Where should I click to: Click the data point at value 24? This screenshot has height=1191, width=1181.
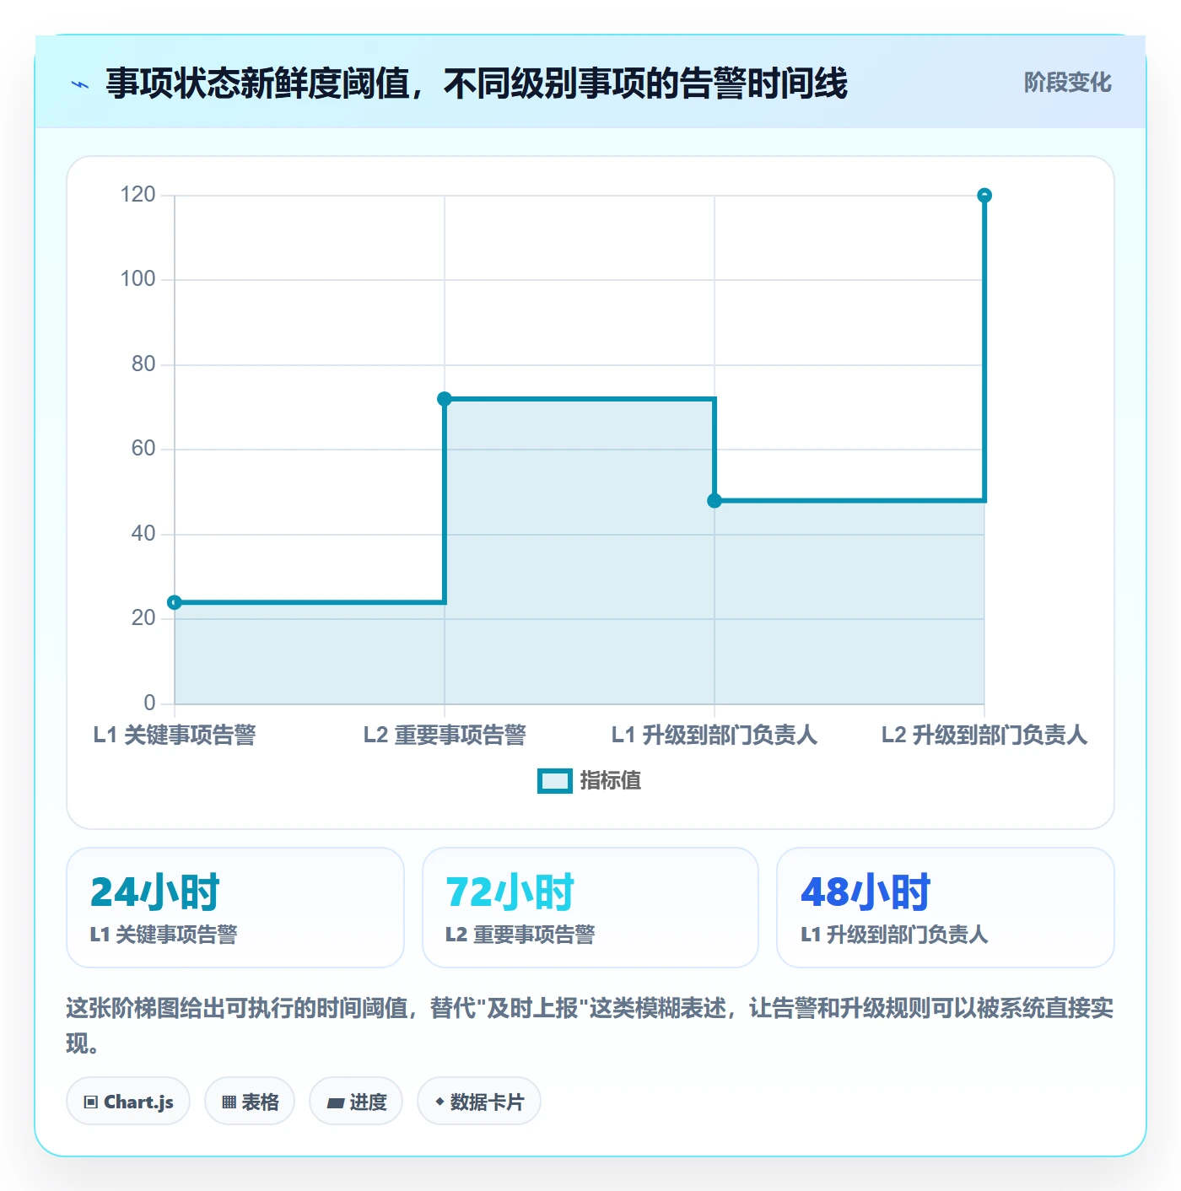click(x=175, y=602)
